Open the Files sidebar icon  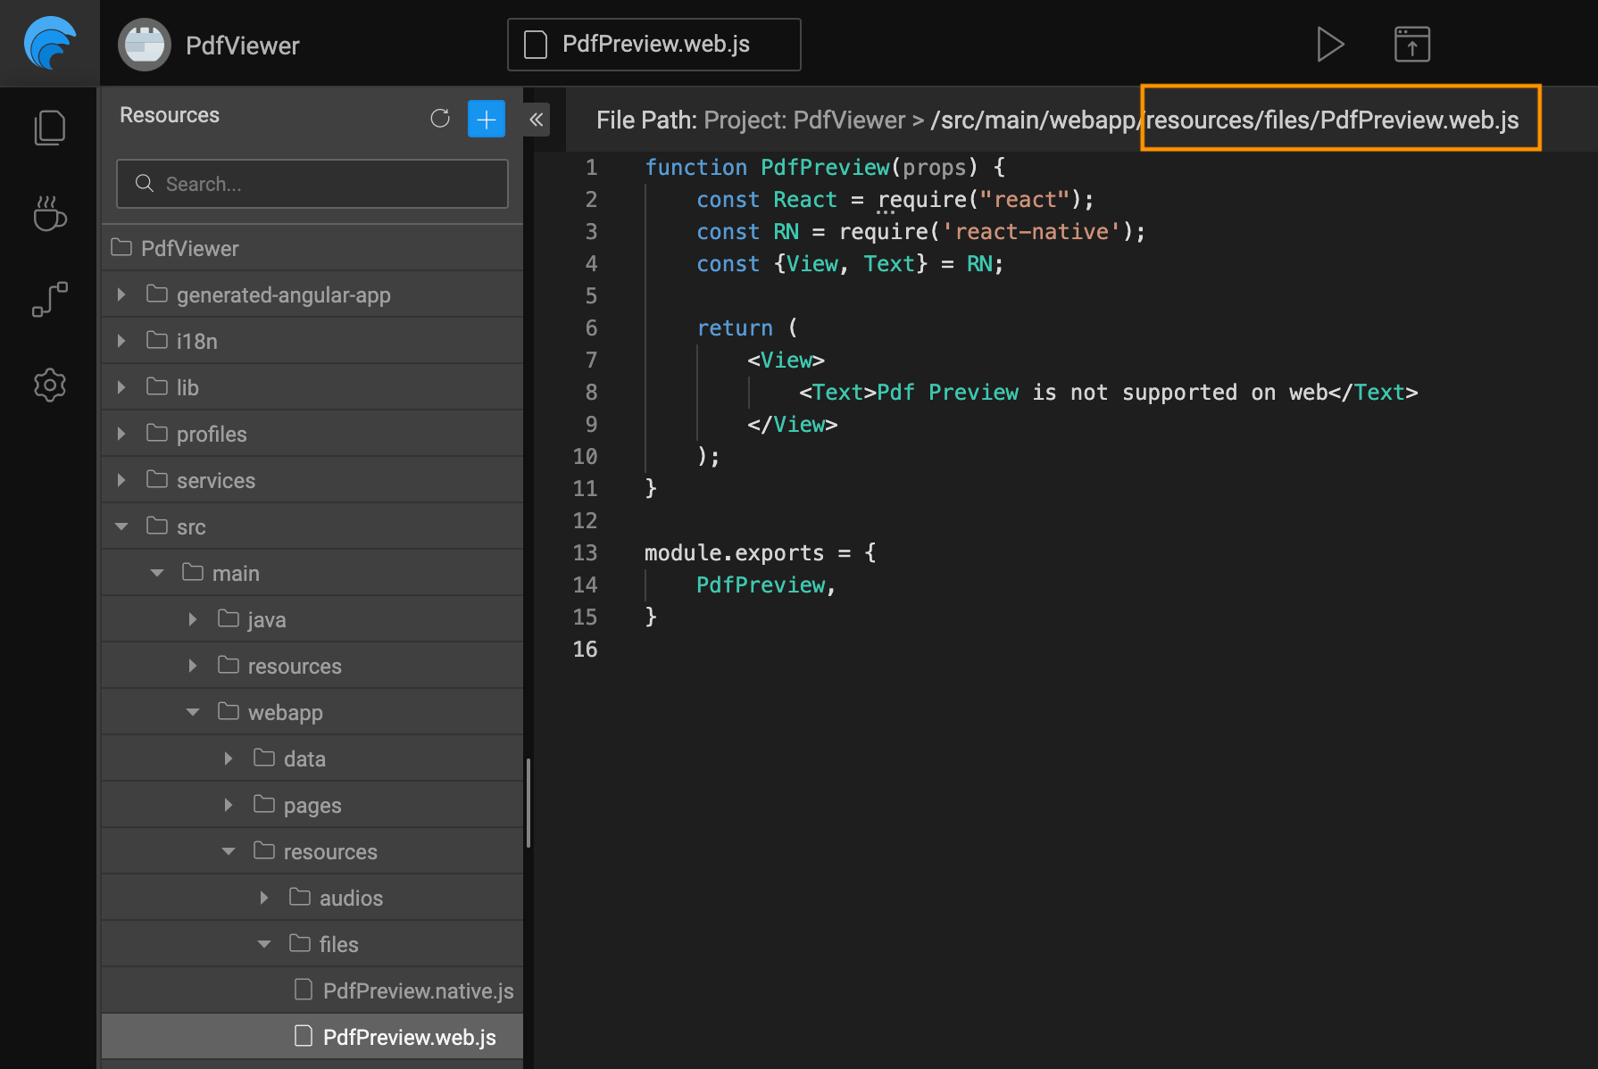(x=49, y=128)
